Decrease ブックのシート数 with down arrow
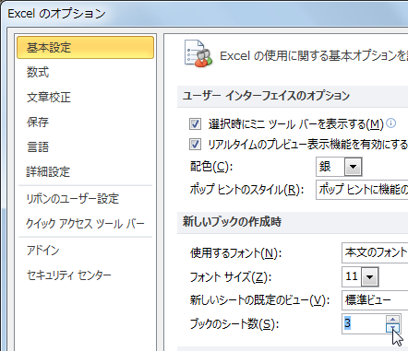Screen dimensions: 408x351 (x=393, y=328)
